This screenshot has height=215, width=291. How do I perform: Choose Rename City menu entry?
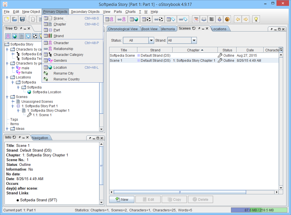coord(72,73)
